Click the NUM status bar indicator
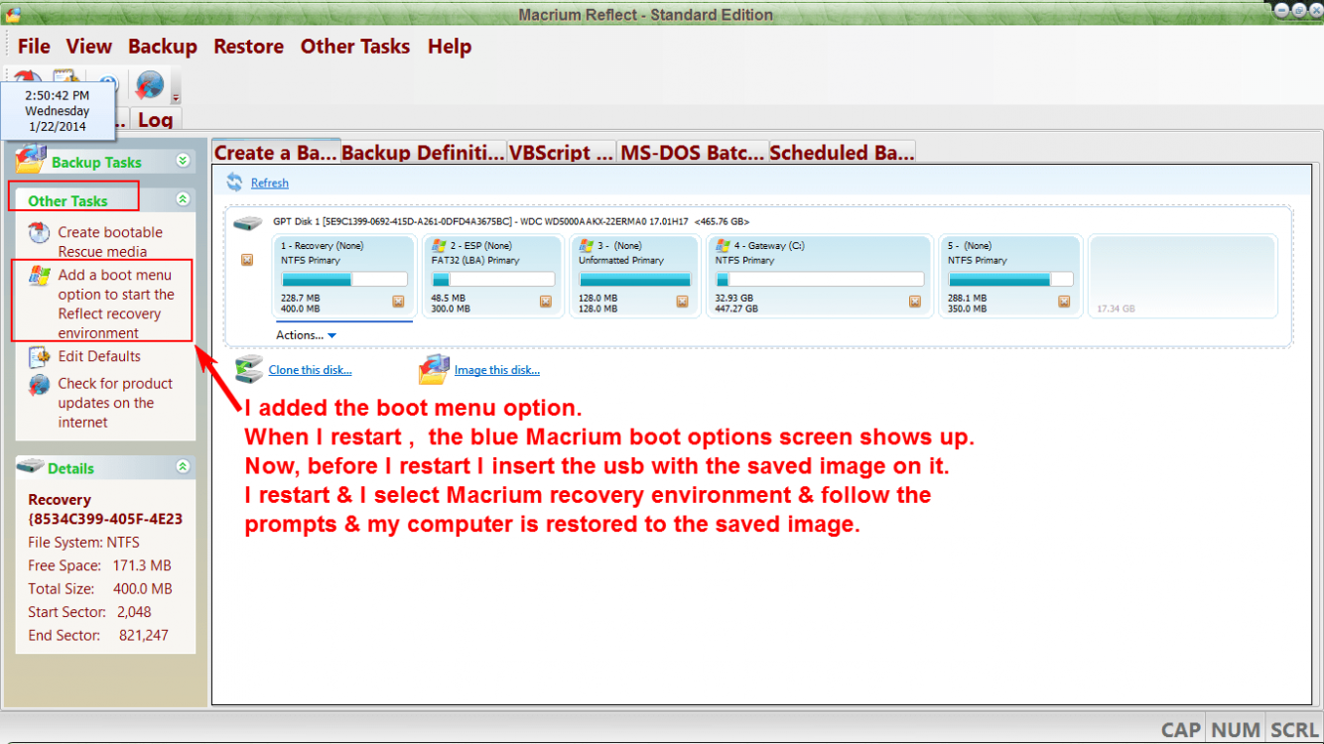Viewport: 1324px width, 744px height. point(1236,729)
